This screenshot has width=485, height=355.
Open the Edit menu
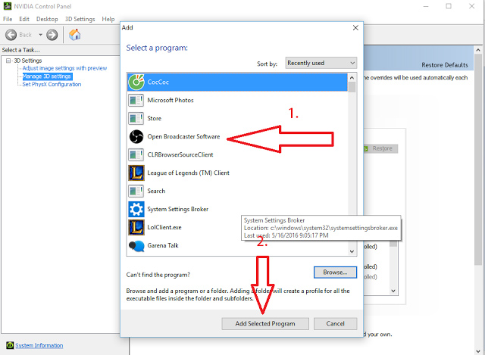[x=24, y=19]
